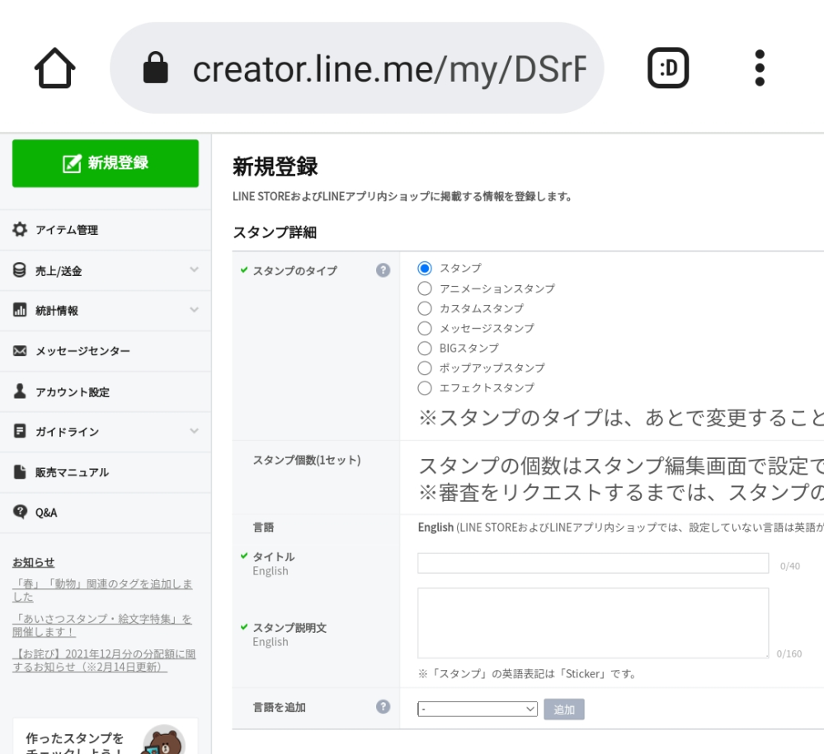The height and width of the screenshot is (754, 824).
Task: Click the envelope icon for メッセージセンター
Action: pyautogui.click(x=20, y=351)
